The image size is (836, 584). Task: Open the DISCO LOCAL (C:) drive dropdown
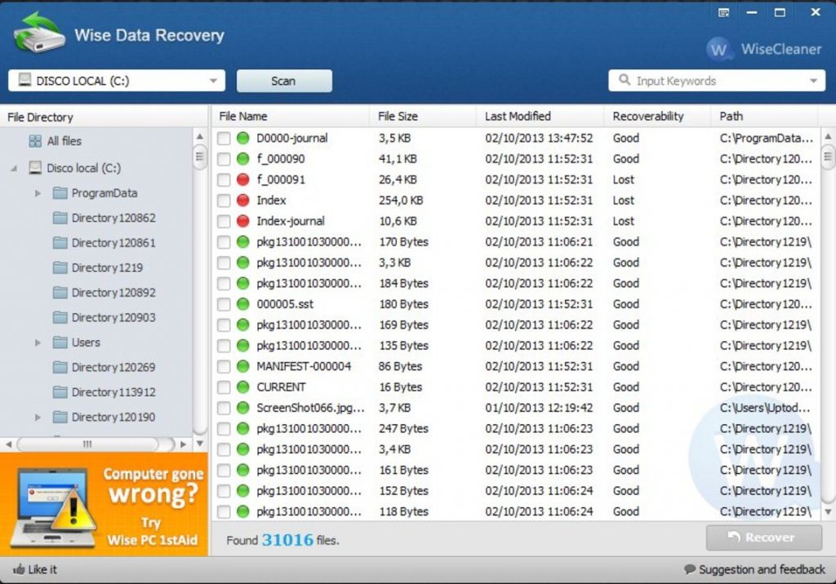click(117, 81)
